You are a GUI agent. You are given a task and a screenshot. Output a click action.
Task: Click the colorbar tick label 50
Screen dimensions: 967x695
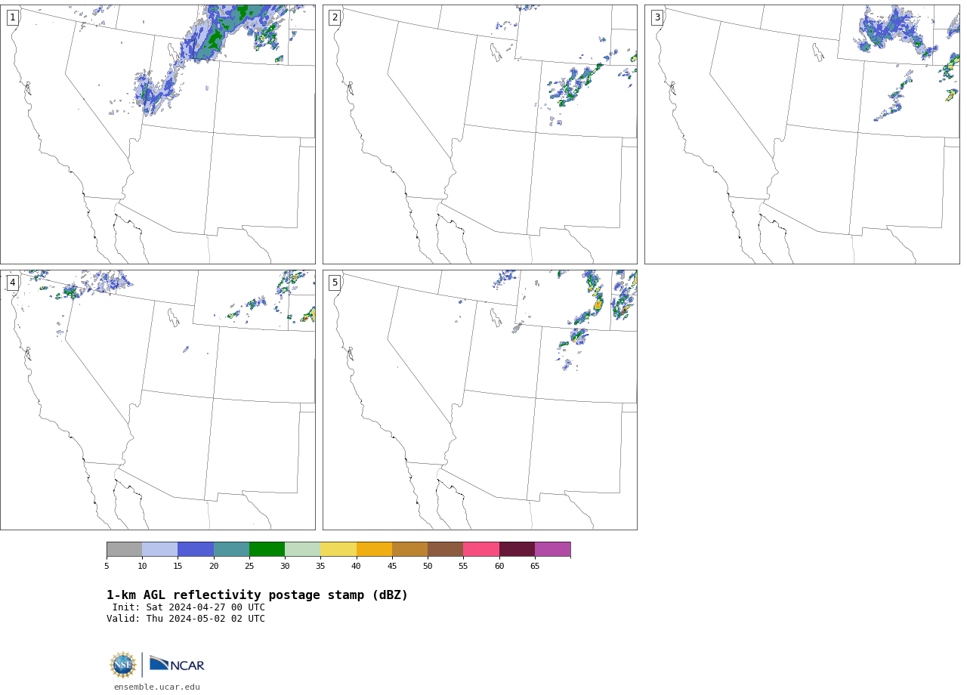point(428,567)
